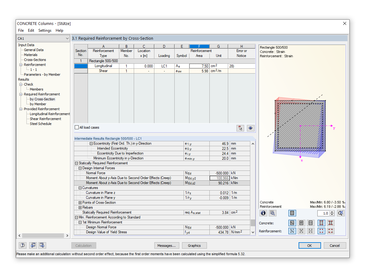This screenshot has height=277, width=369.
Task: Increase the graphic scale factor stepper
Action: click(332, 212)
